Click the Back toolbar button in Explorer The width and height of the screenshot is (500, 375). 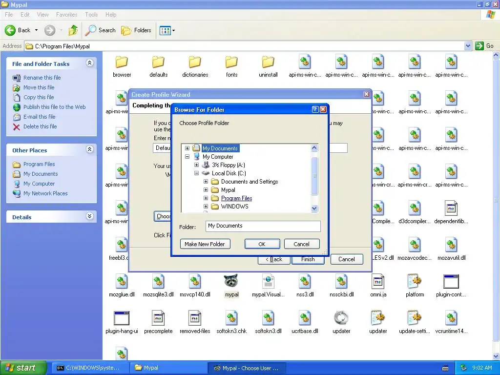coord(18,30)
